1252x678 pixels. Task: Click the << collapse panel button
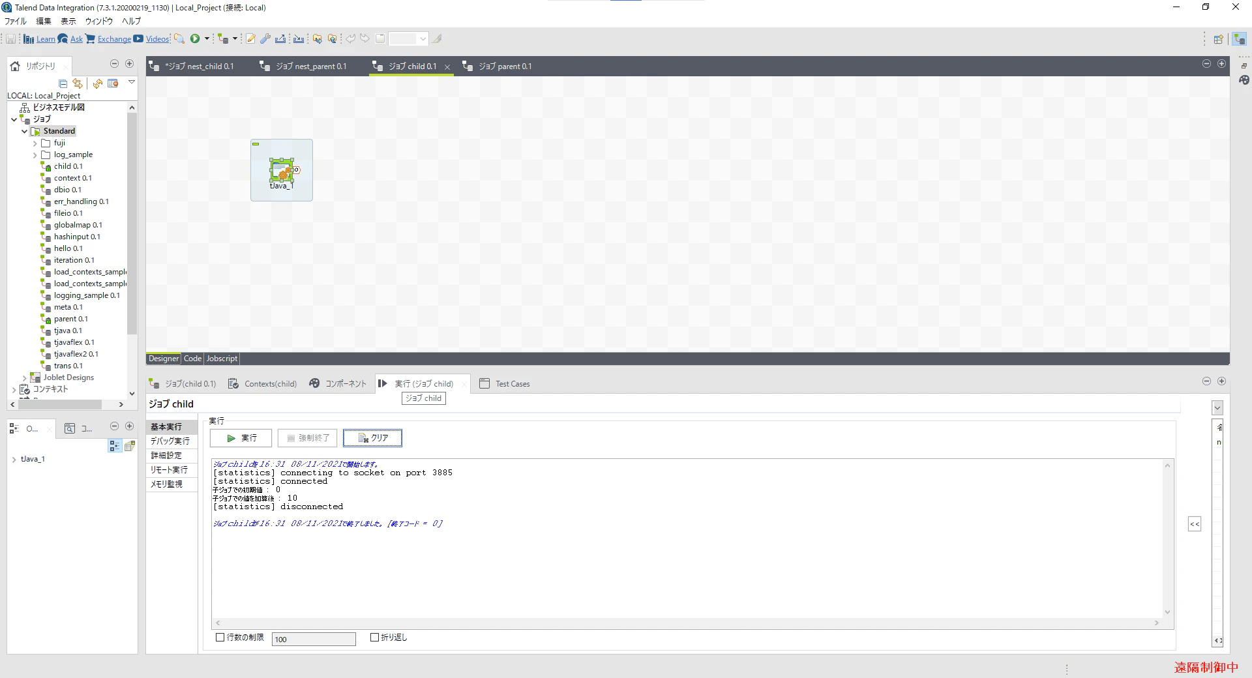click(x=1195, y=524)
